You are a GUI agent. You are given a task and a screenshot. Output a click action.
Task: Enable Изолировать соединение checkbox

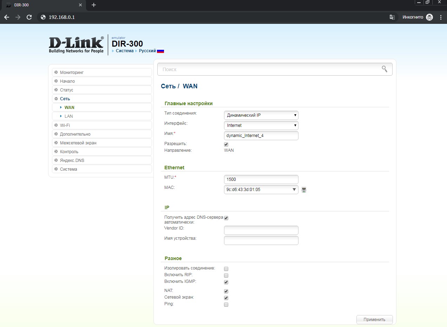(x=226, y=269)
